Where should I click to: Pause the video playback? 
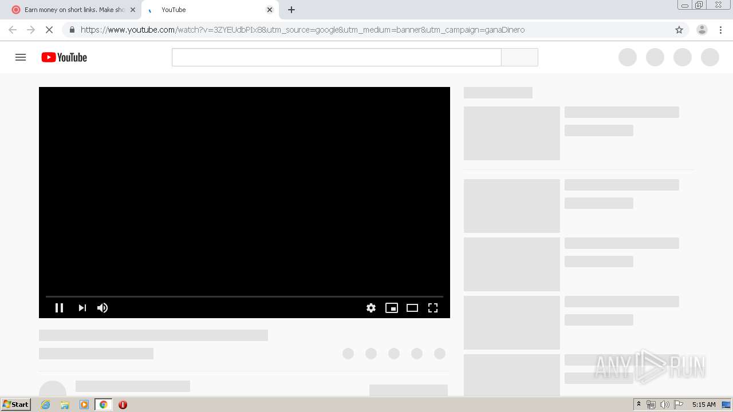(59, 308)
